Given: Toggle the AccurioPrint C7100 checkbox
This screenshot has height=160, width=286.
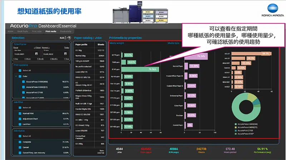Looking at the screenshot, I should pos(23,92).
